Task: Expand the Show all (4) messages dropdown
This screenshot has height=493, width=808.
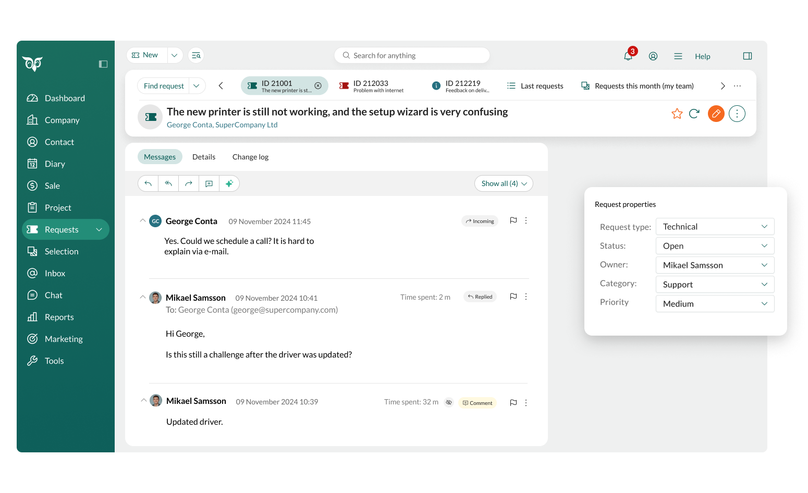Action: tap(504, 183)
